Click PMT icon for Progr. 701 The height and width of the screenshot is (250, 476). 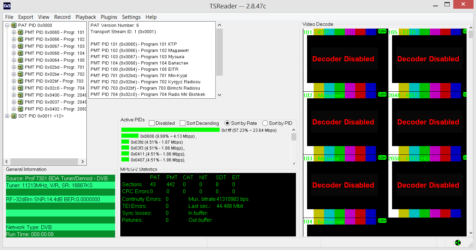tap(20, 67)
